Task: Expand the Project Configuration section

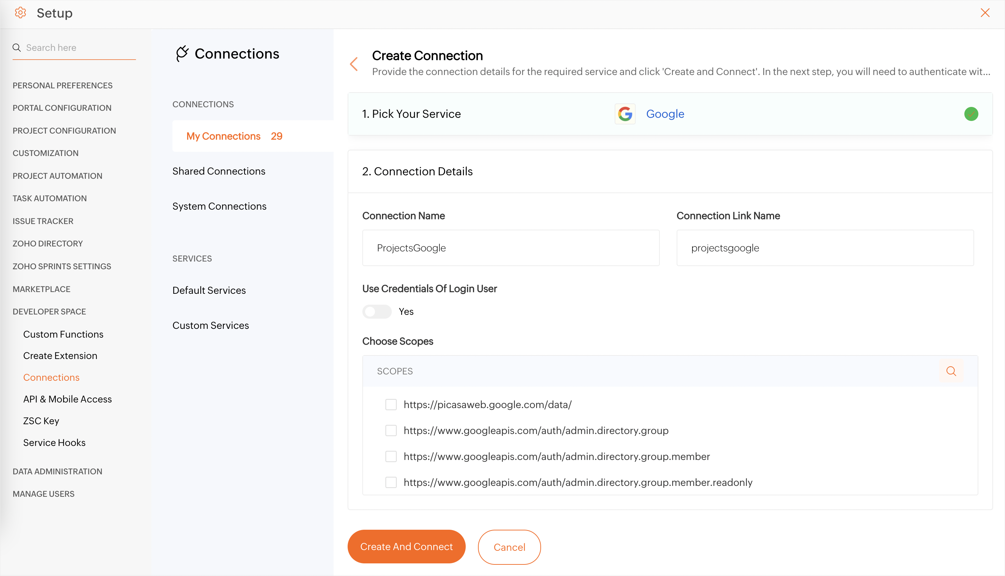Action: 64,130
